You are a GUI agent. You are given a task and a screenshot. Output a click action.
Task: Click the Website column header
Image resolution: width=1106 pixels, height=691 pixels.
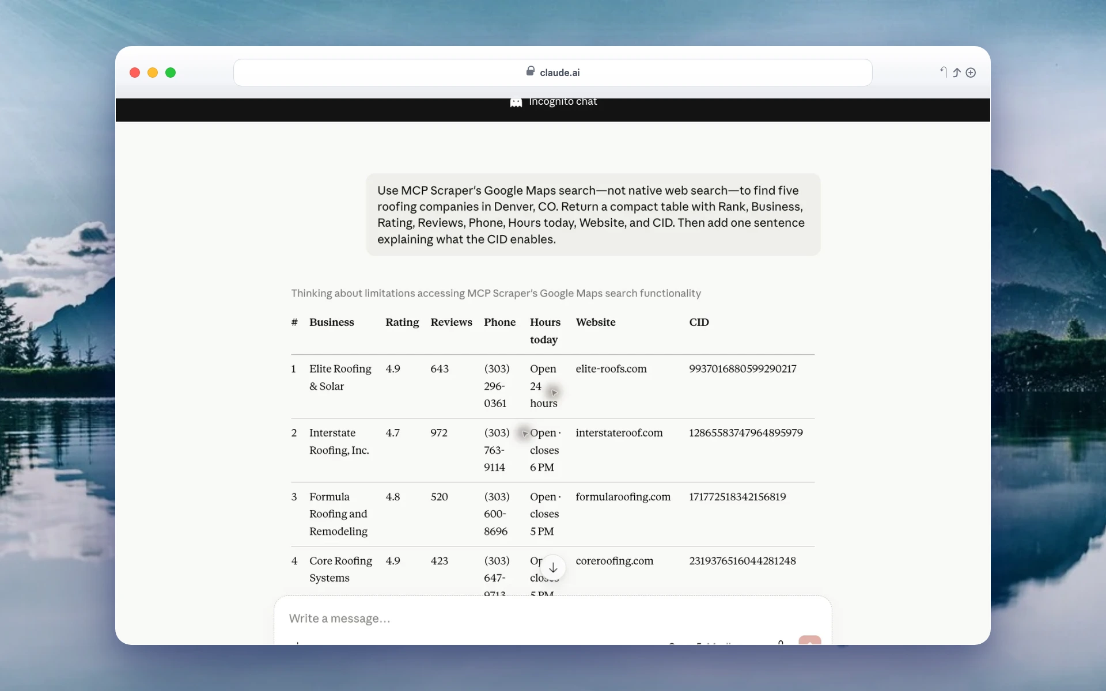(x=596, y=322)
